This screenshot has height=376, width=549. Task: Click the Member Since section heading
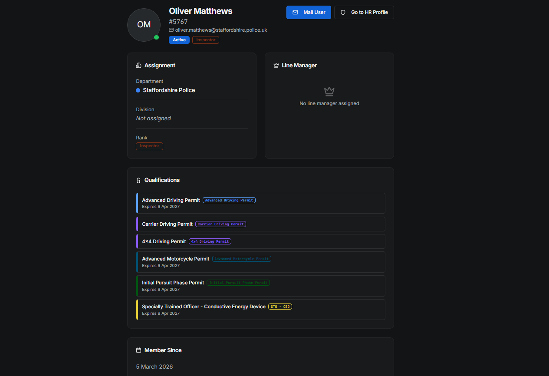click(x=163, y=350)
